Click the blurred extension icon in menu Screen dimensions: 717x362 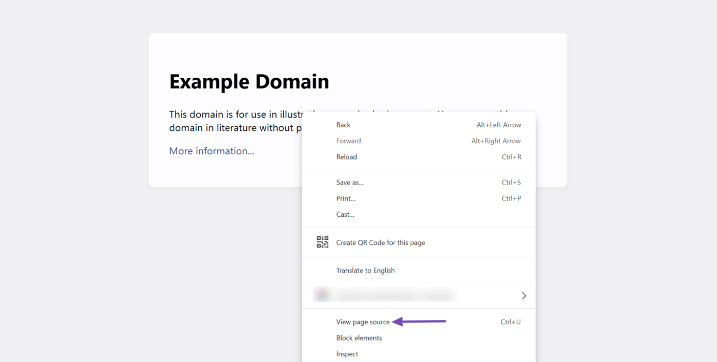322,296
